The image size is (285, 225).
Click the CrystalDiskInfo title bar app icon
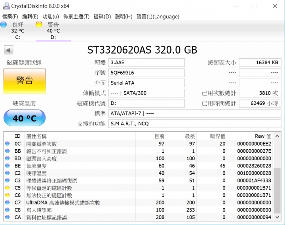point(6,6)
